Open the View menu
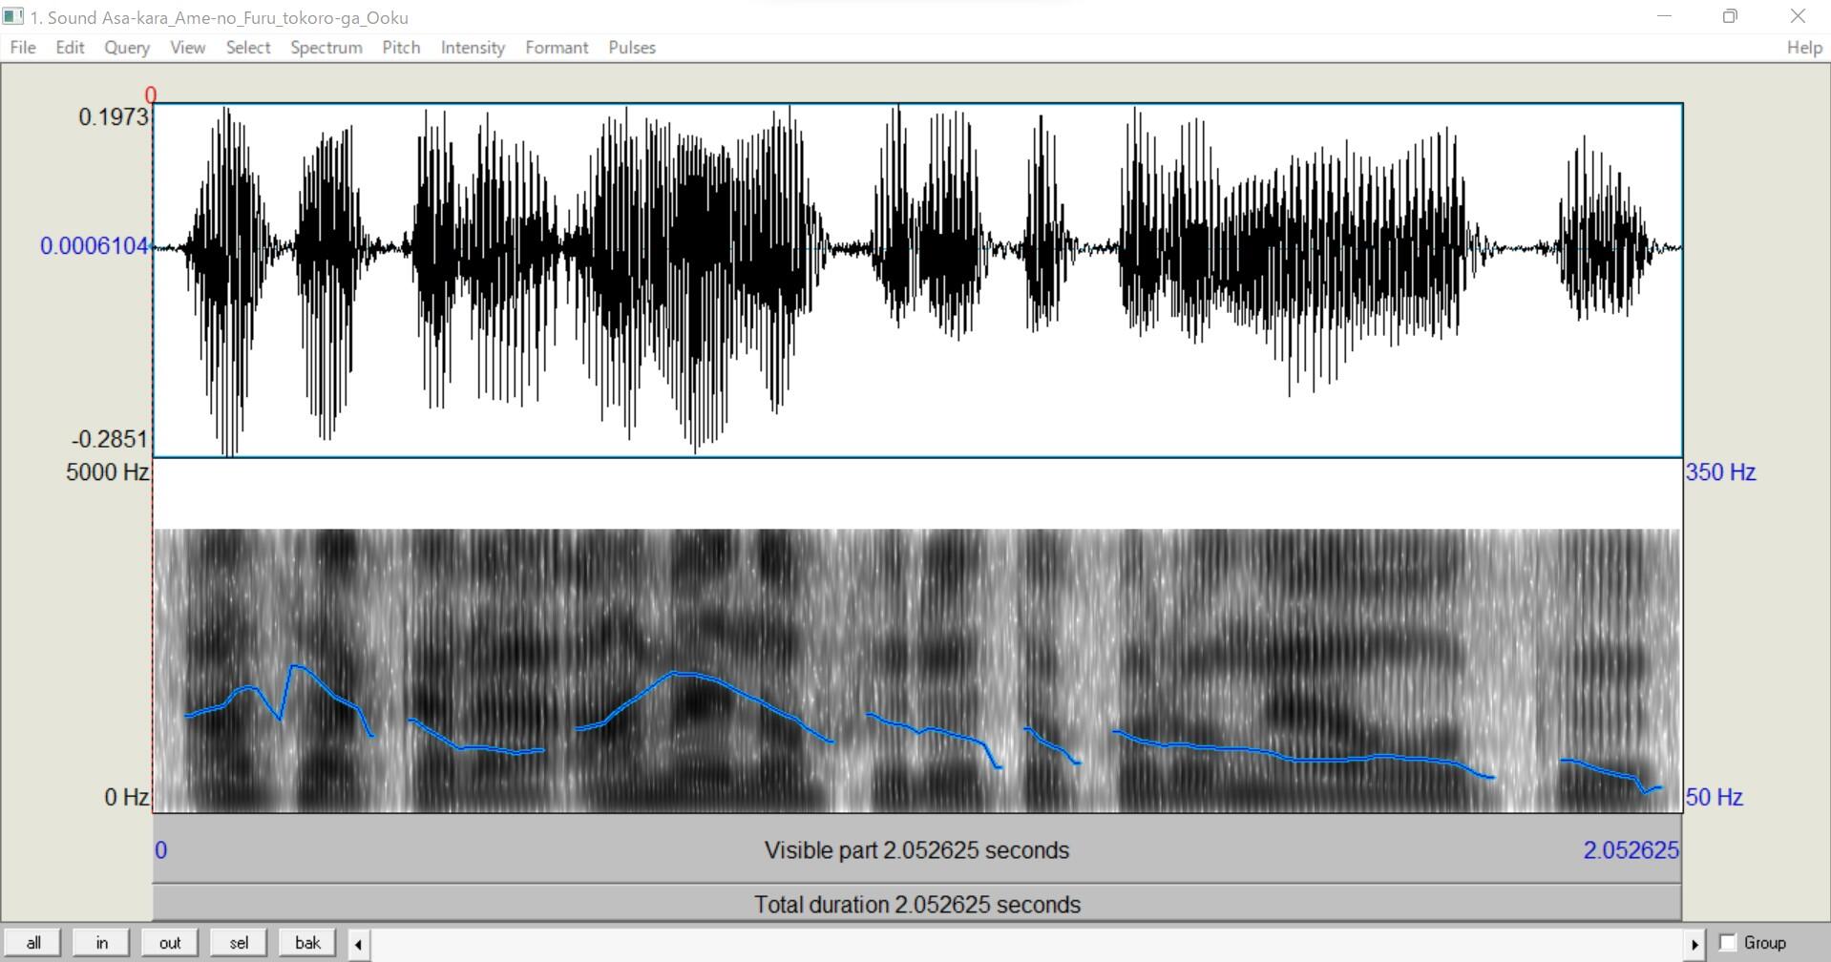Viewport: 1831px width, 962px height. pos(187,48)
